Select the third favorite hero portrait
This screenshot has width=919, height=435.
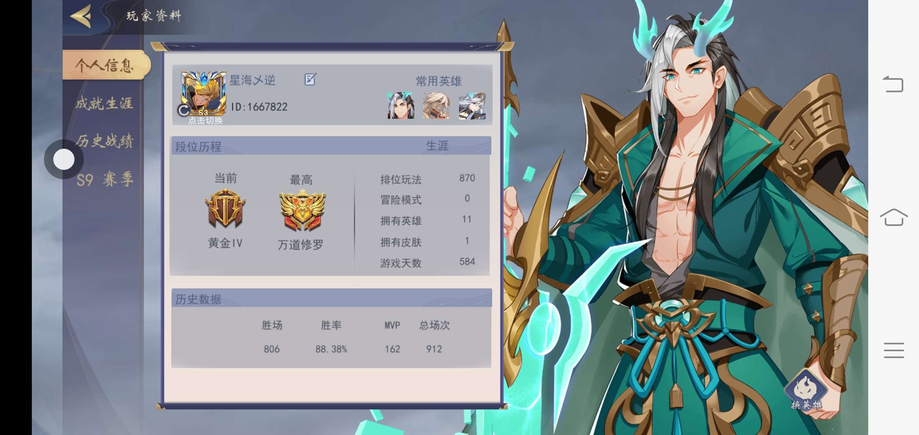tap(472, 106)
